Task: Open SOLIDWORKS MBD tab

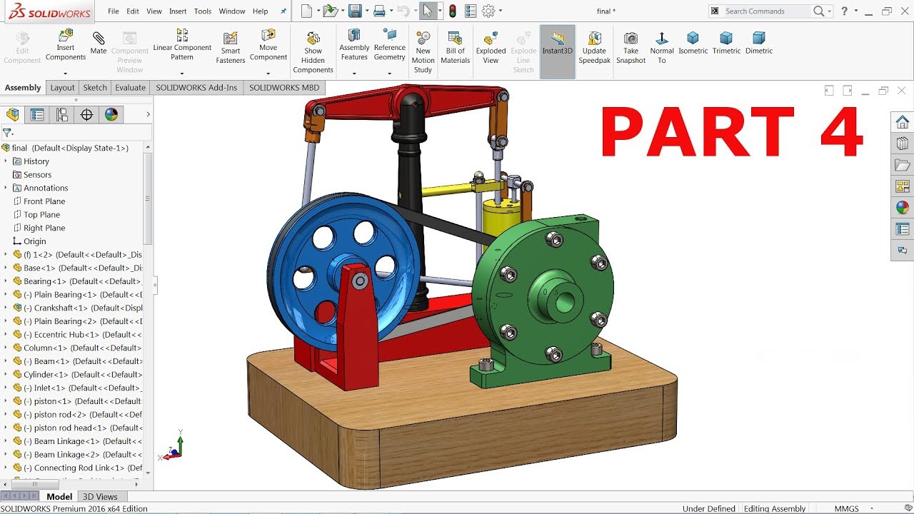Action: (284, 88)
